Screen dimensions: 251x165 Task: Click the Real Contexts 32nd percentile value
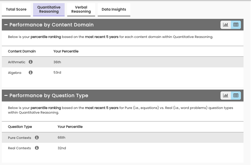pos(62,148)
